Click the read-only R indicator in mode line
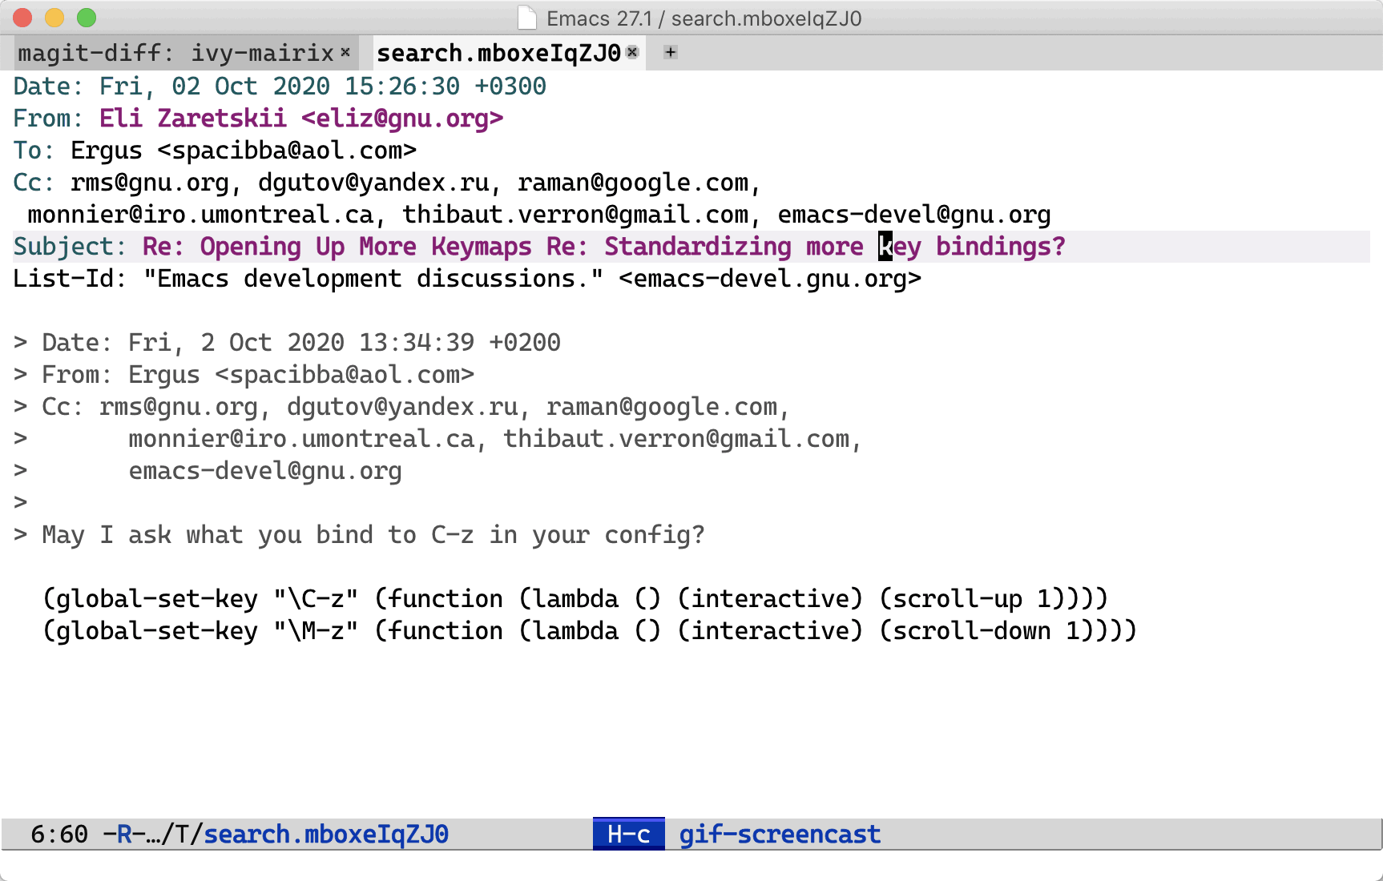The image size is (1383, 881). click(124, 834)
